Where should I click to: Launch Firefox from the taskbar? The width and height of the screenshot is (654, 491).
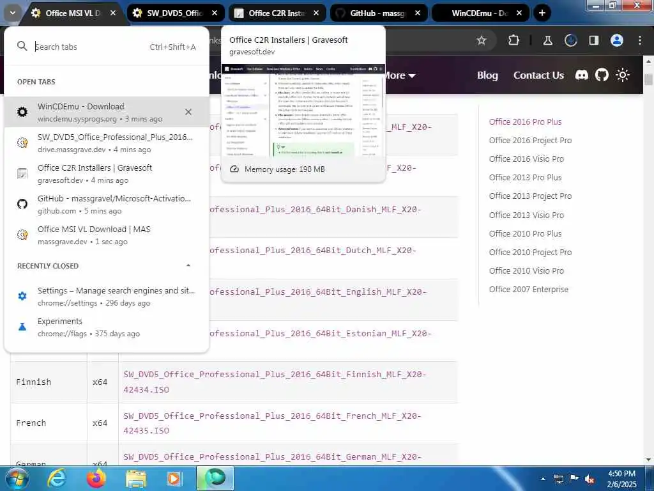click(96, 478)
